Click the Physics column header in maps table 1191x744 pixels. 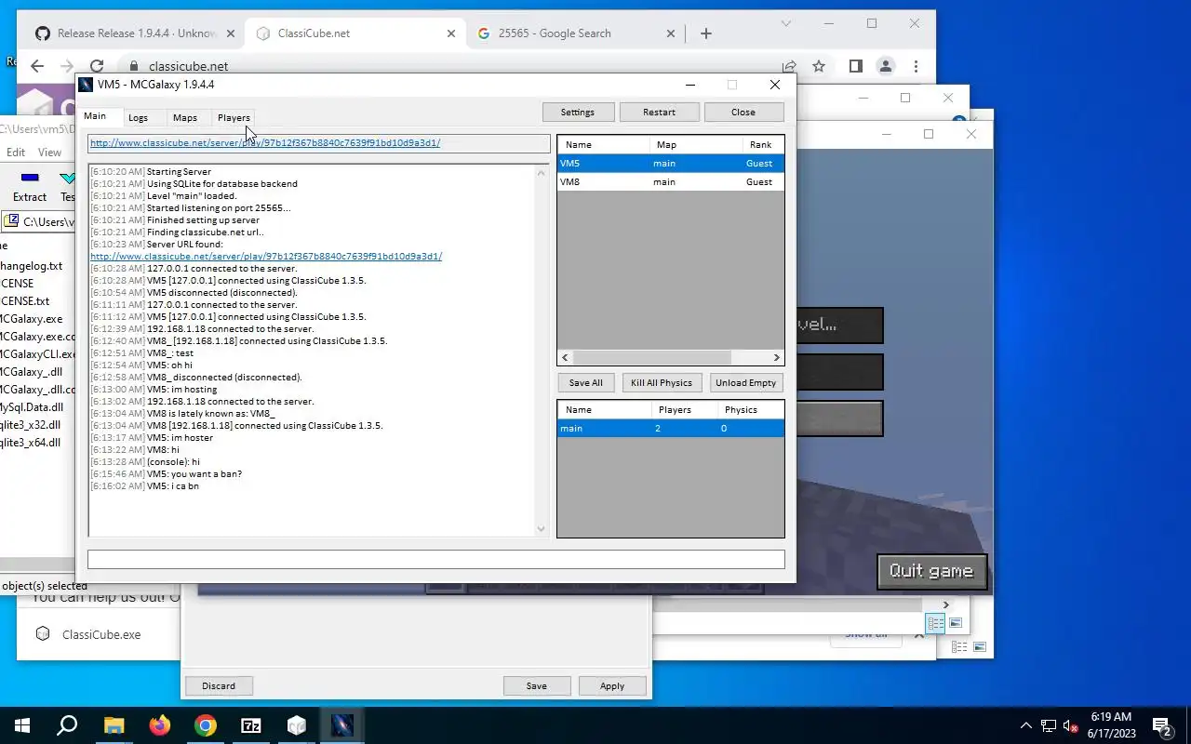pyautogui.click(x=749, y=409)
